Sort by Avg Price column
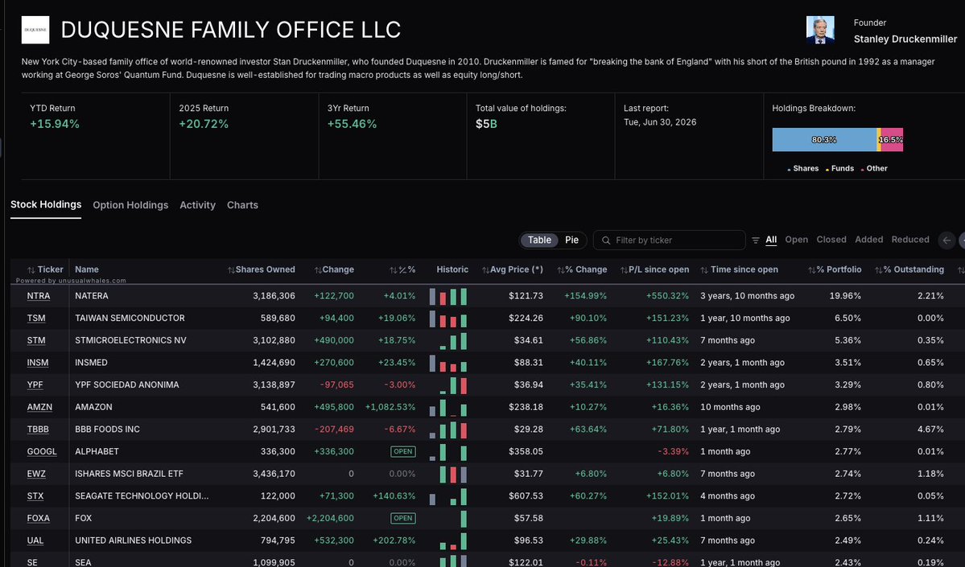 [x=512, y=270]
